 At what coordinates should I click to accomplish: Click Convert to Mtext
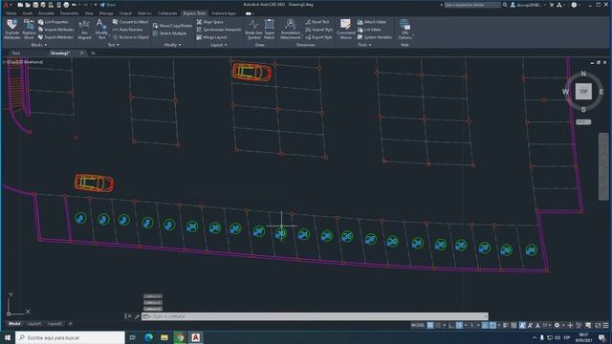pyautogui.click(x=131, y=22)
